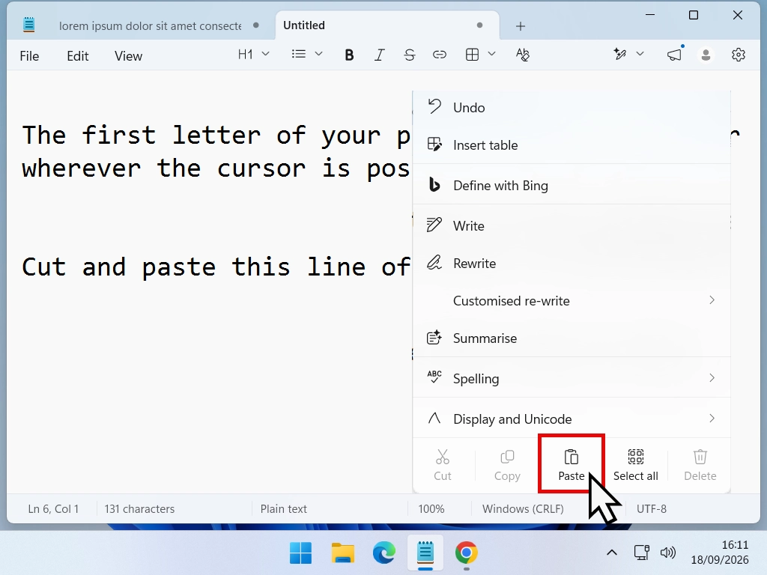Open the Edit menu
Screen dimensions: 767x575
[78, 56]
